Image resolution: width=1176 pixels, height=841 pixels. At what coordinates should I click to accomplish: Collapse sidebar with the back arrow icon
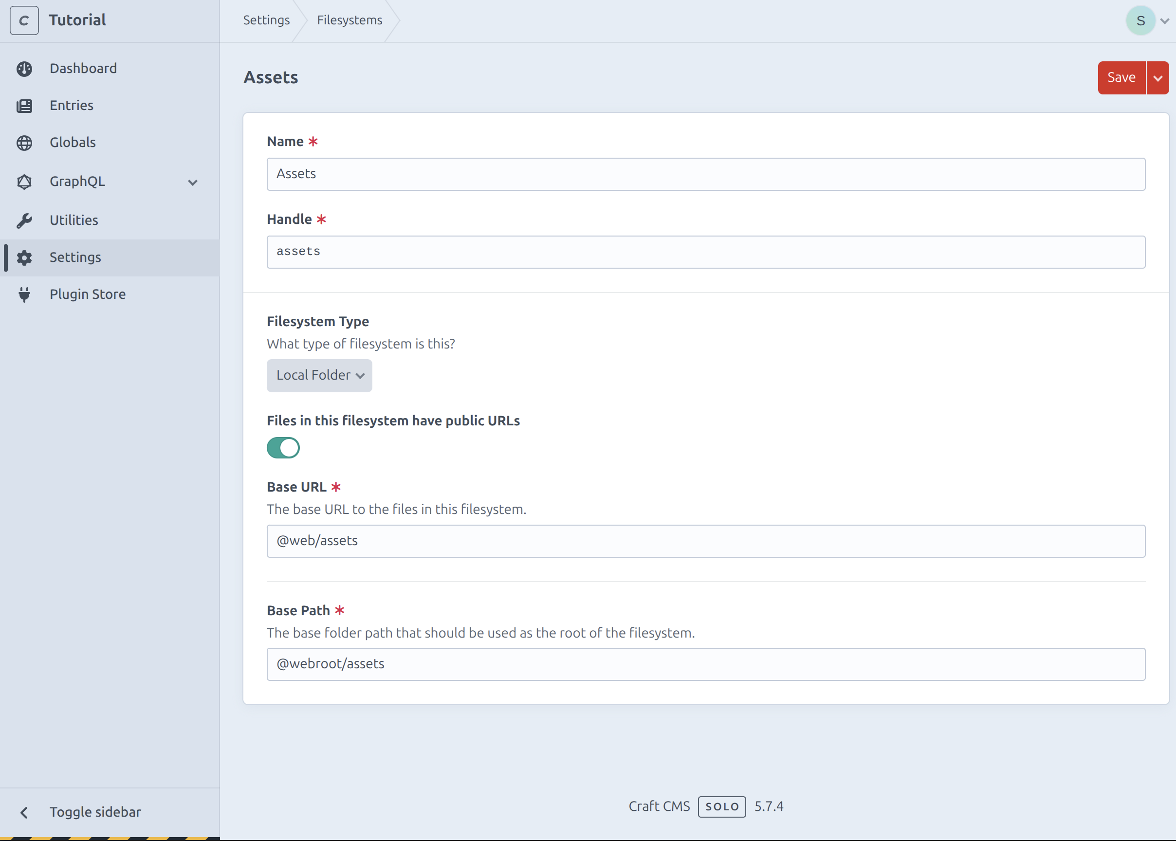tap(24, 811)
